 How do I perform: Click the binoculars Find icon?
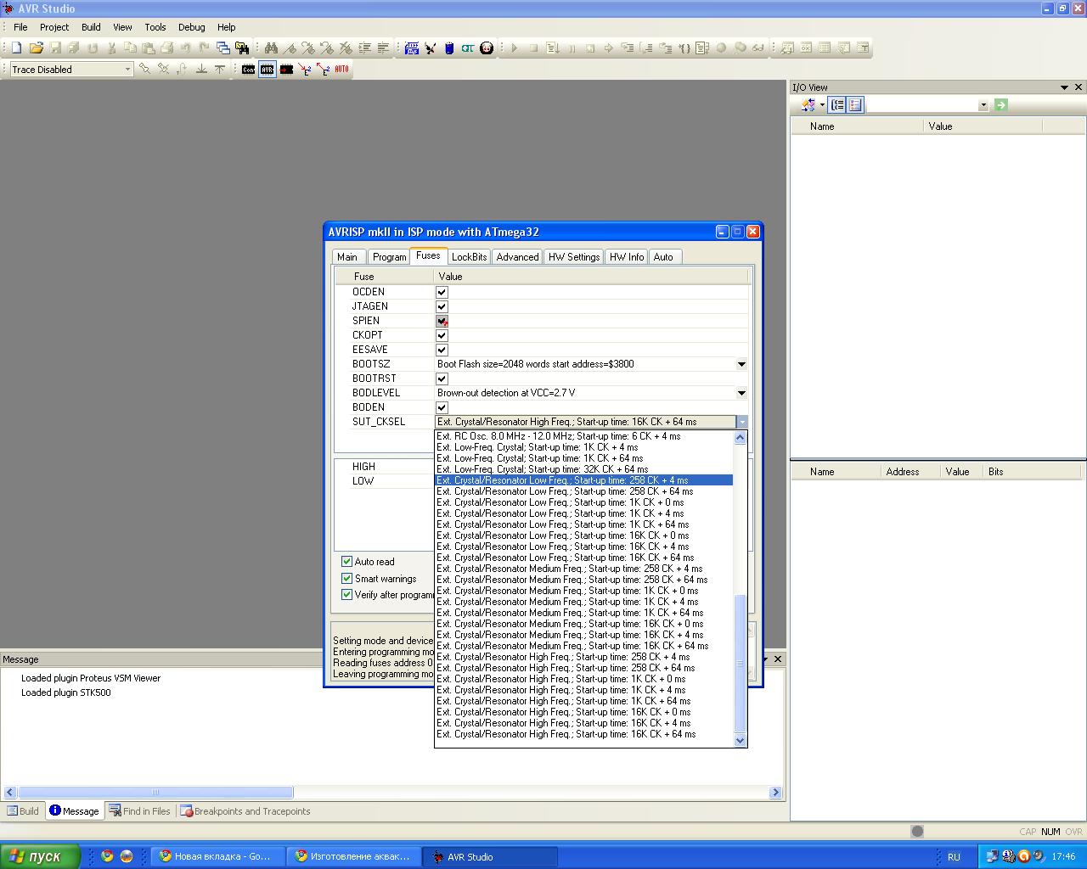point(271,48)
